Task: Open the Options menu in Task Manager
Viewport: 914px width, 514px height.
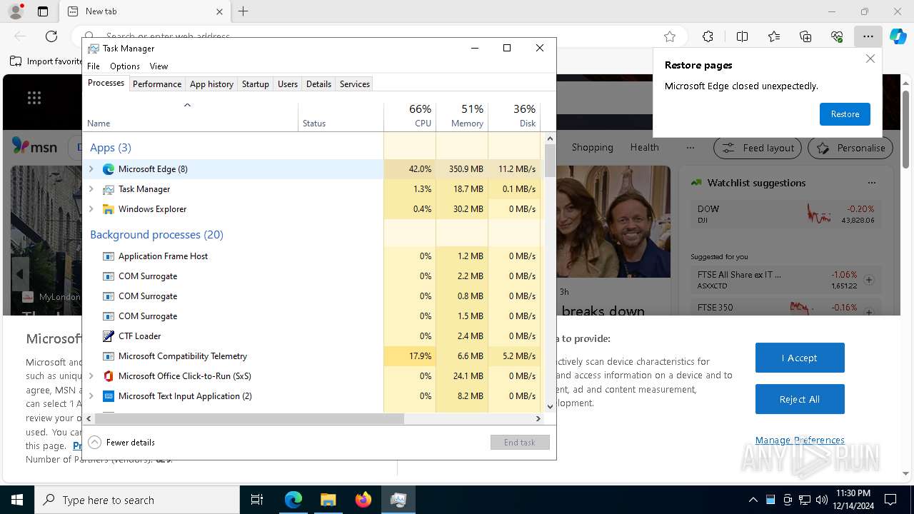Action: click(125, 66)
